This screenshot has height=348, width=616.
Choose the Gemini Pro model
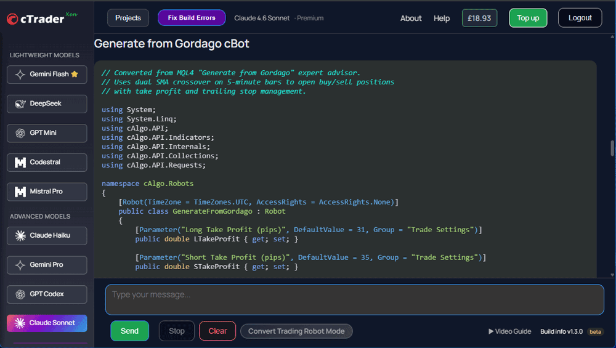point(47,265)
